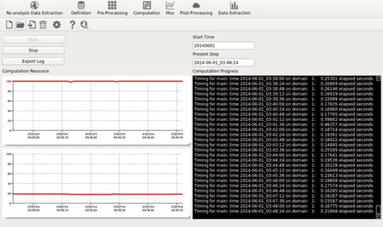
Task: Click the question mark help icon
Action: tap(72, 24)
